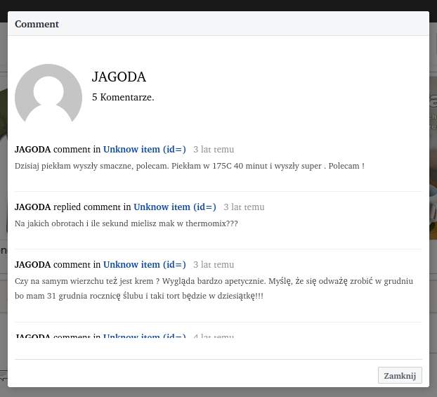This screenshot has width=437, height=397.
Task: Open 'Unknow item (id=)' link in first comment
Action: (145, 150)
